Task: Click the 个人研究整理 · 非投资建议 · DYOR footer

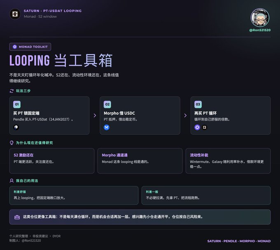Action: (35, 236)
